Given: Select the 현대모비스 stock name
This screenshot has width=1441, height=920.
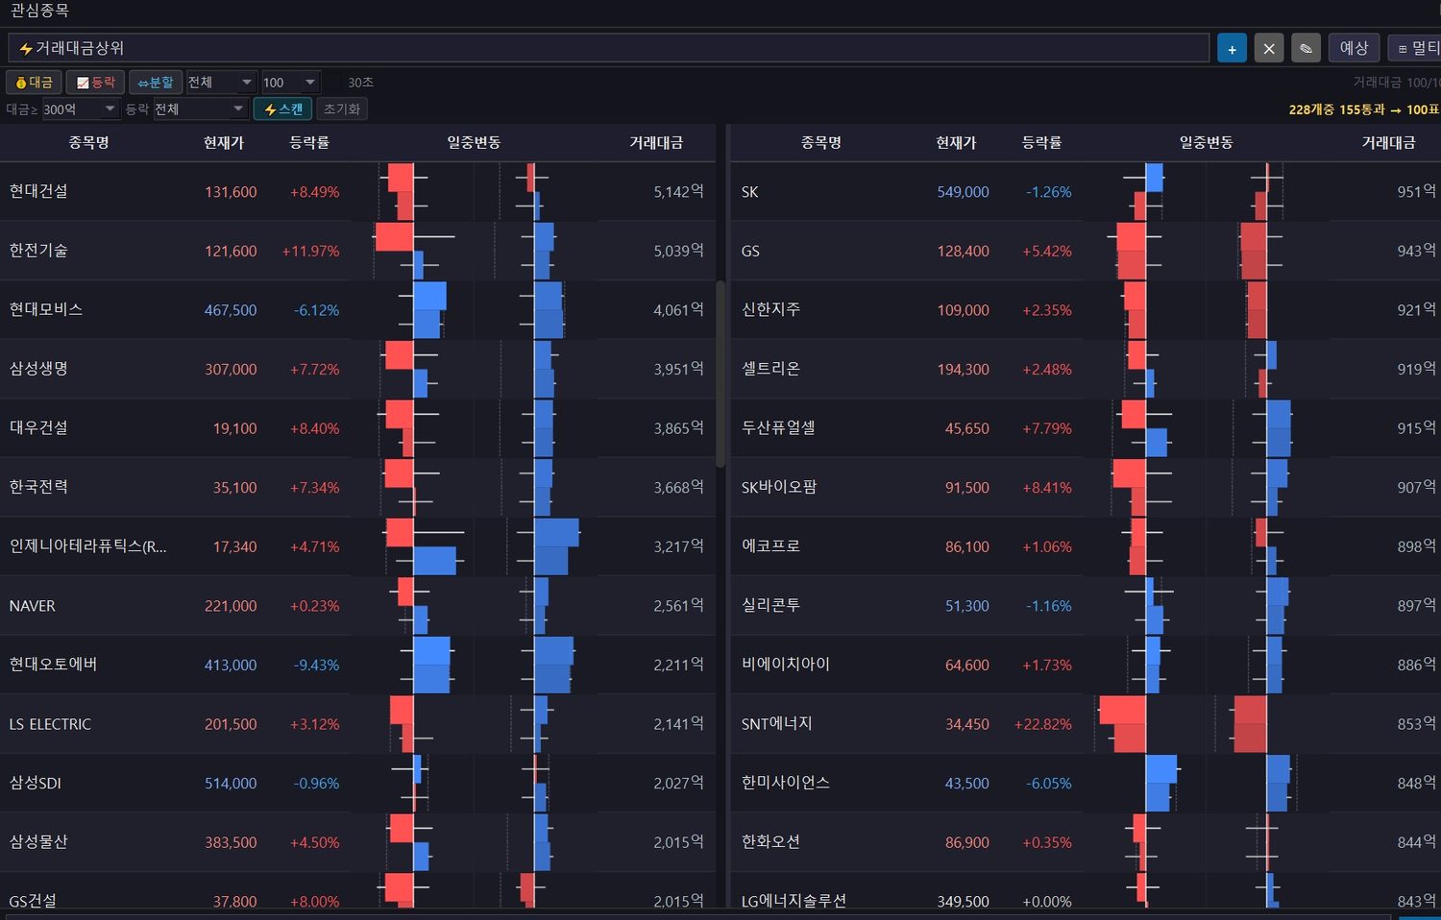Looking at the screenshot, I should 46,309.
